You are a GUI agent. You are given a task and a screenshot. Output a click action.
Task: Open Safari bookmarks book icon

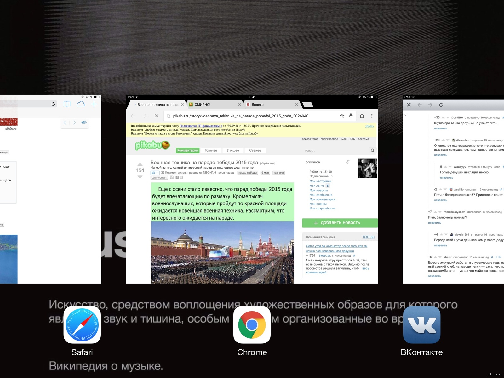click(67, 104)
